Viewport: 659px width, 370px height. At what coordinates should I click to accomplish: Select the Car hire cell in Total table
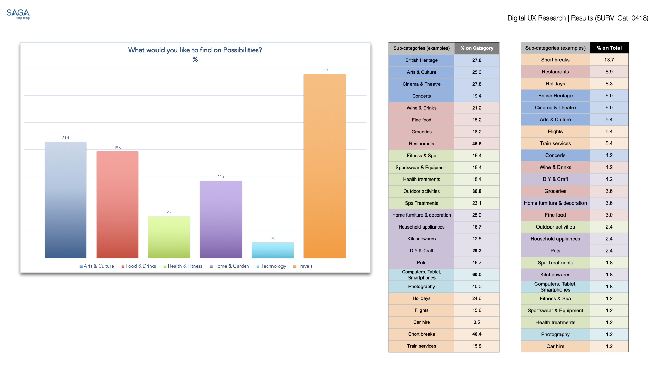555,346
